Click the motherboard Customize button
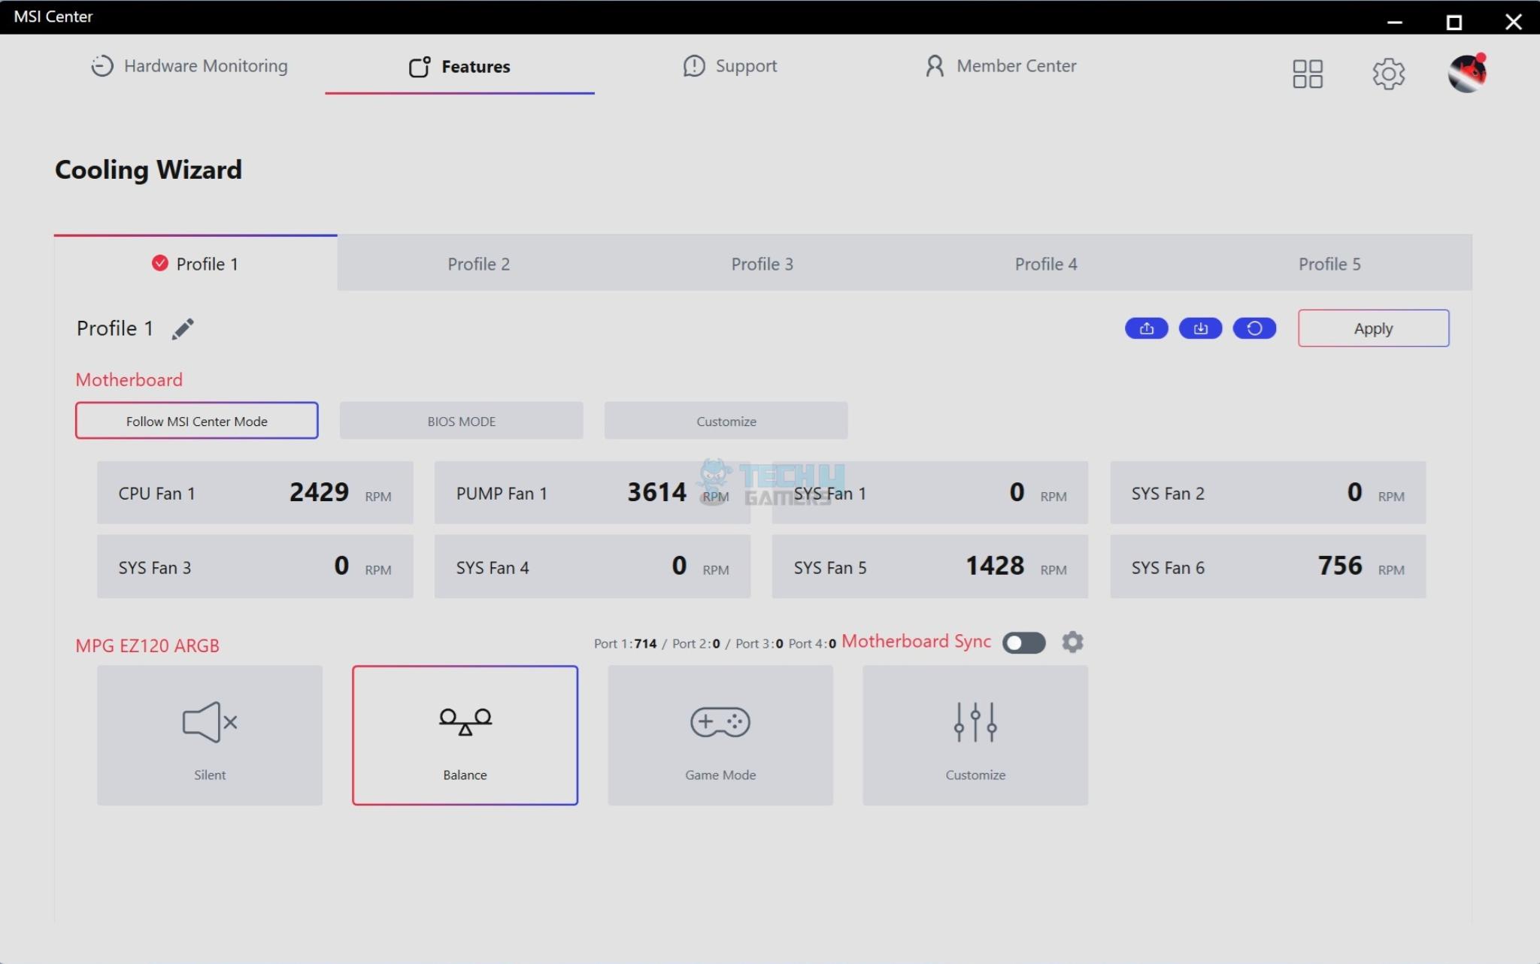The image size is (1540, 964). [726, 421]
